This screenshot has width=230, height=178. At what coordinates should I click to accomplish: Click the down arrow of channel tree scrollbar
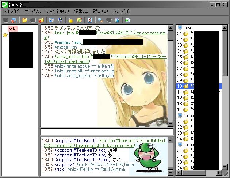(x=225, y=167)
